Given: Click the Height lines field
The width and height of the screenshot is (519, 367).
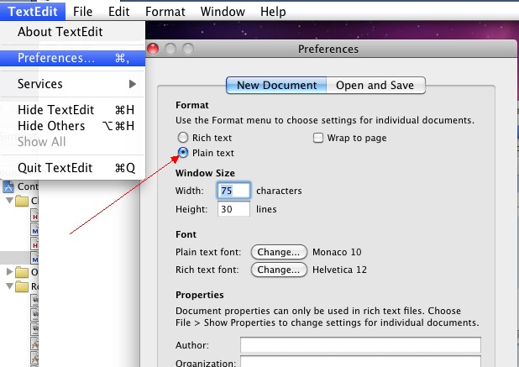Looking at the screenshot, I should pyautogui.click(x=233, y=209).
